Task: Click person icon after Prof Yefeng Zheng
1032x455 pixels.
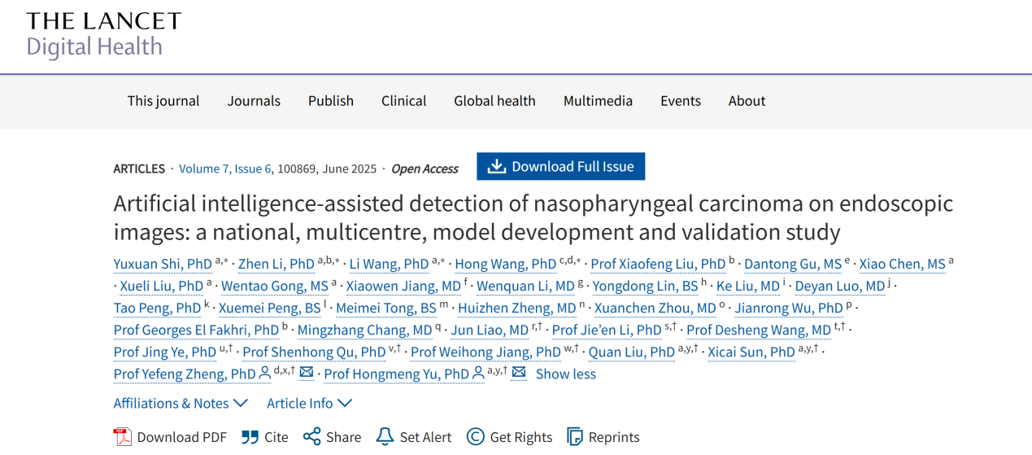Action: click(264, 374)
